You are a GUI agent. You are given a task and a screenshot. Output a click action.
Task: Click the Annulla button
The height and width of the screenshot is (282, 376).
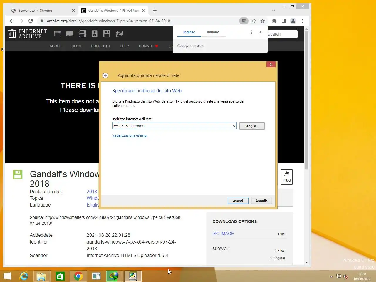point(261,201)
